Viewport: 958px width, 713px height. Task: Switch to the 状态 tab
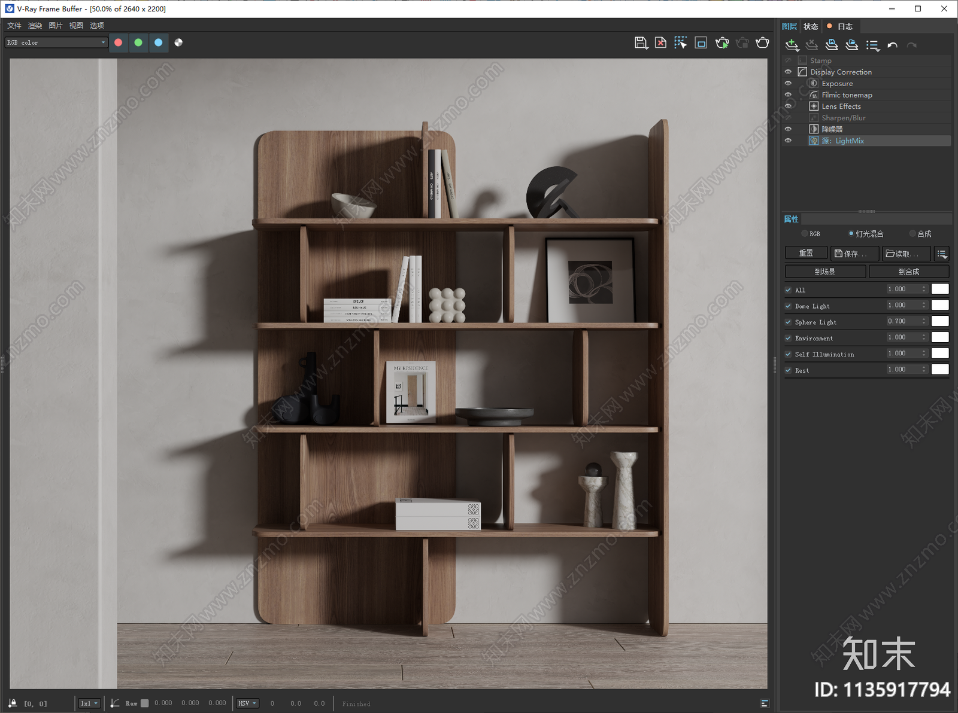[811, 26]
